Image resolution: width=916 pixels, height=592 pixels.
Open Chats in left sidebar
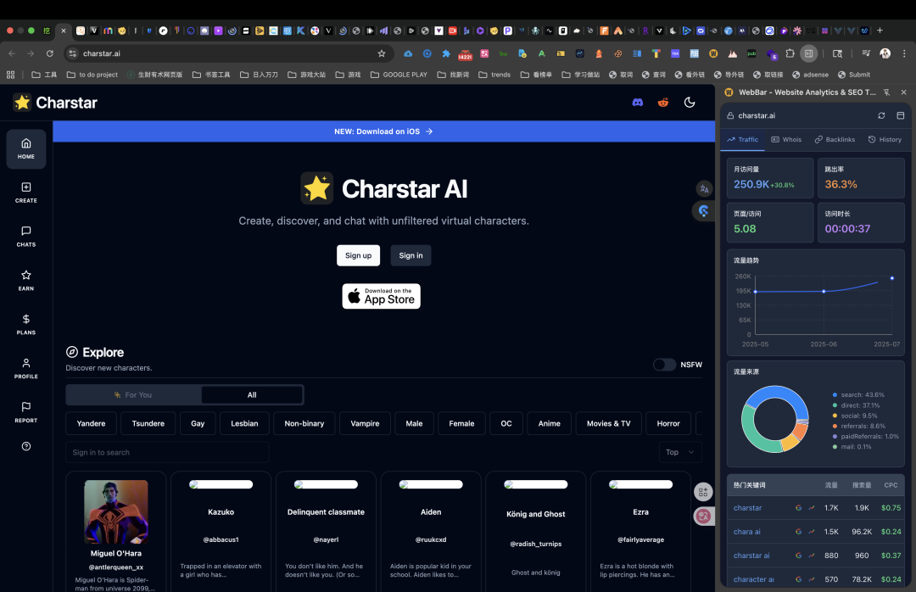25,237
